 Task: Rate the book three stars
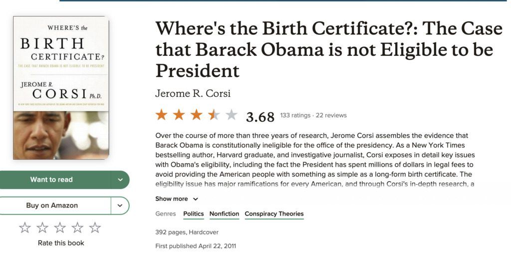(x=60, y=228)
